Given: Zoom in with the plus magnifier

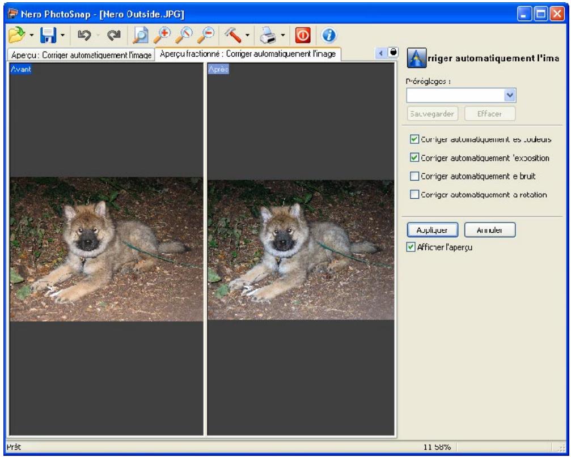Looking at the screenshot, I should pyautogui.click(x=162, y=35).
